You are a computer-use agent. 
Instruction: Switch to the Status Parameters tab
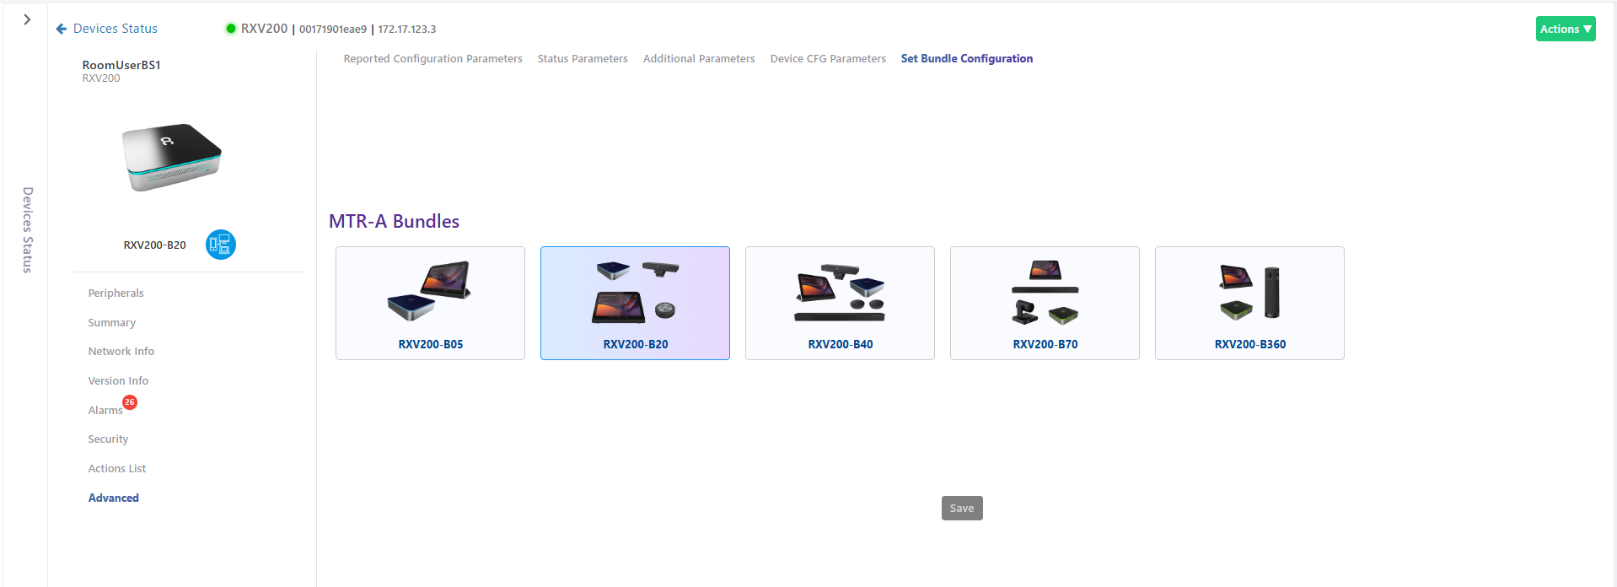[x=583, y=59]
